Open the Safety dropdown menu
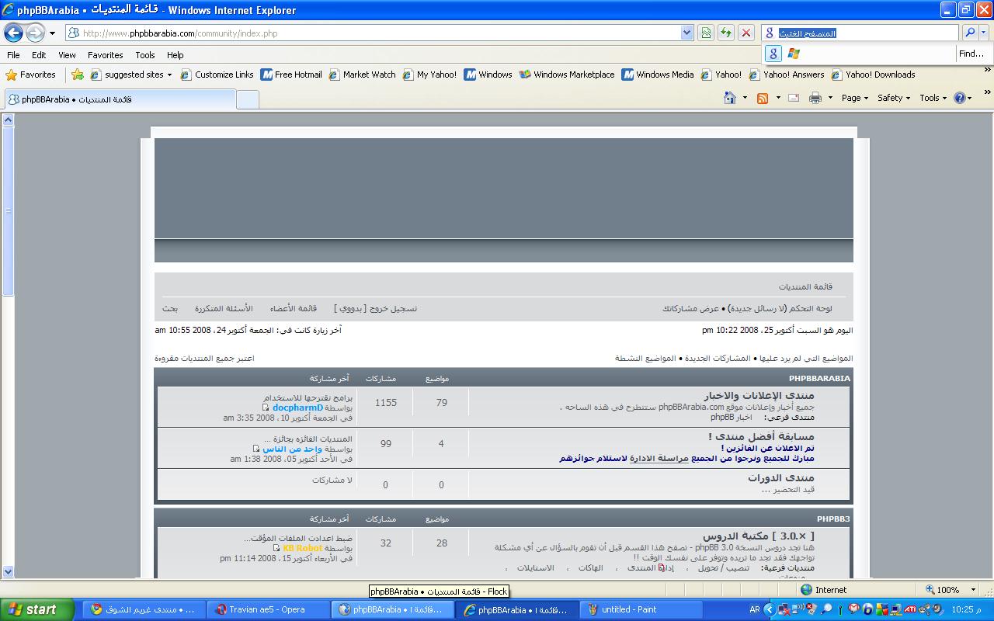 pos(893,98)
